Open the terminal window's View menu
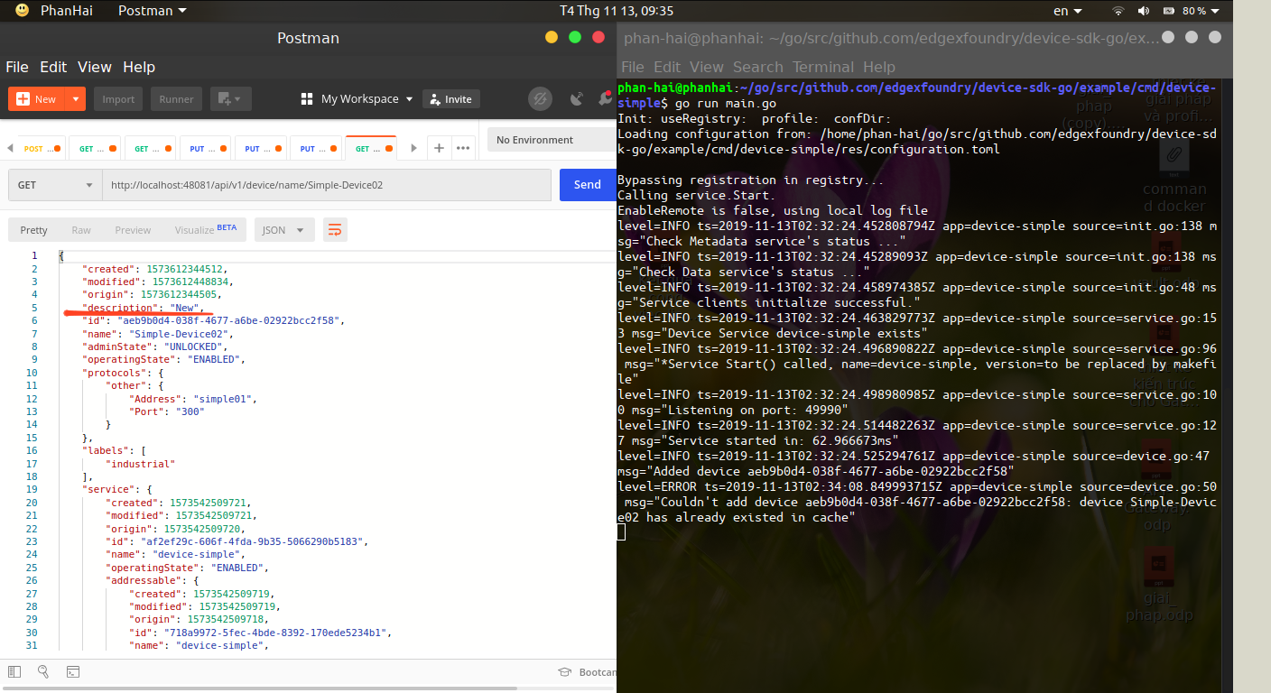Image resolution: width=1271 pixels, height=693 pixels. (707, 67)
